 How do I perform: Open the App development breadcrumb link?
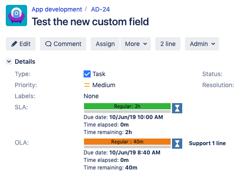pyautogui.click(x=57, y=9)
